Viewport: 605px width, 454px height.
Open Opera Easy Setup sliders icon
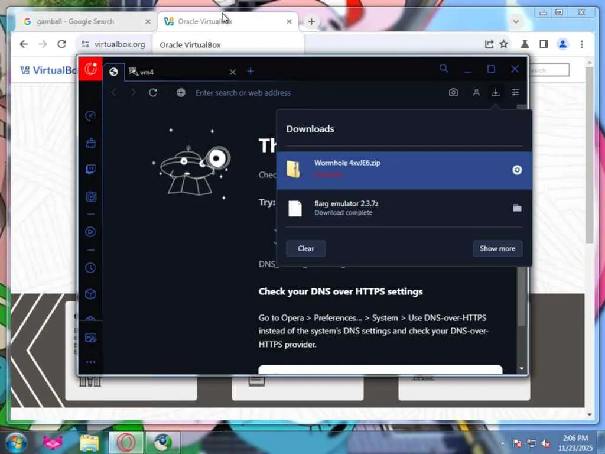(515, 93)
